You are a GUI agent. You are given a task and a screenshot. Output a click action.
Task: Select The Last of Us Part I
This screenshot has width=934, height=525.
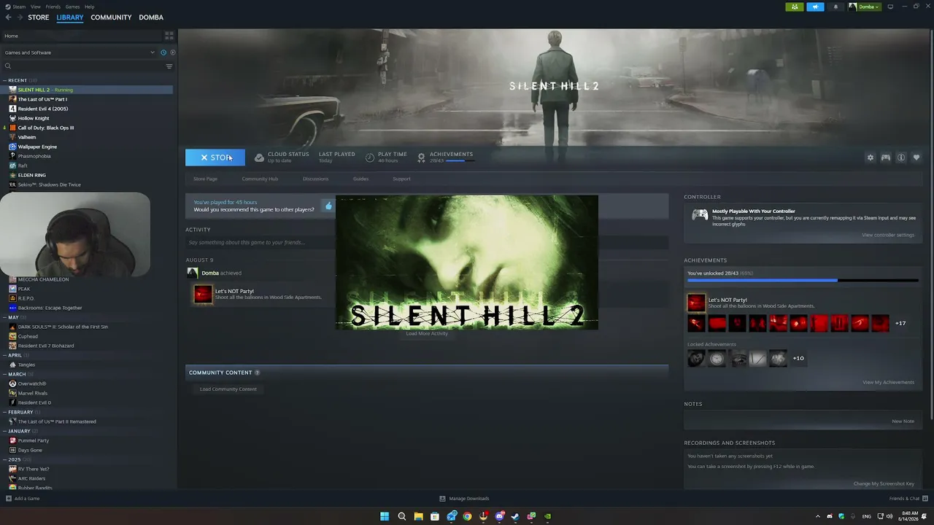[42, 99]
